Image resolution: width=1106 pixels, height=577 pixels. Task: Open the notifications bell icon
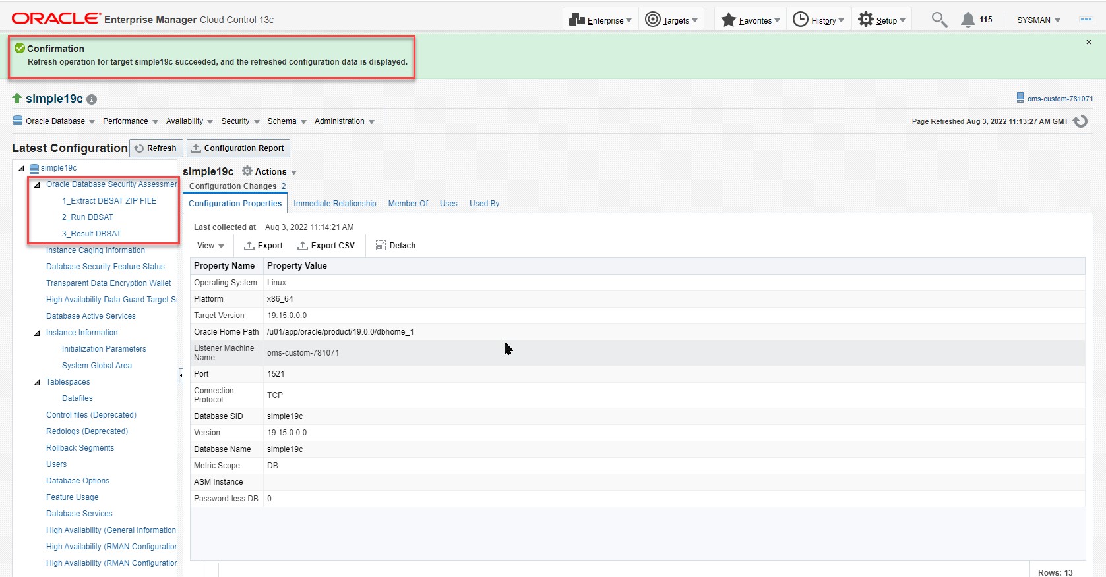point(968,20)
